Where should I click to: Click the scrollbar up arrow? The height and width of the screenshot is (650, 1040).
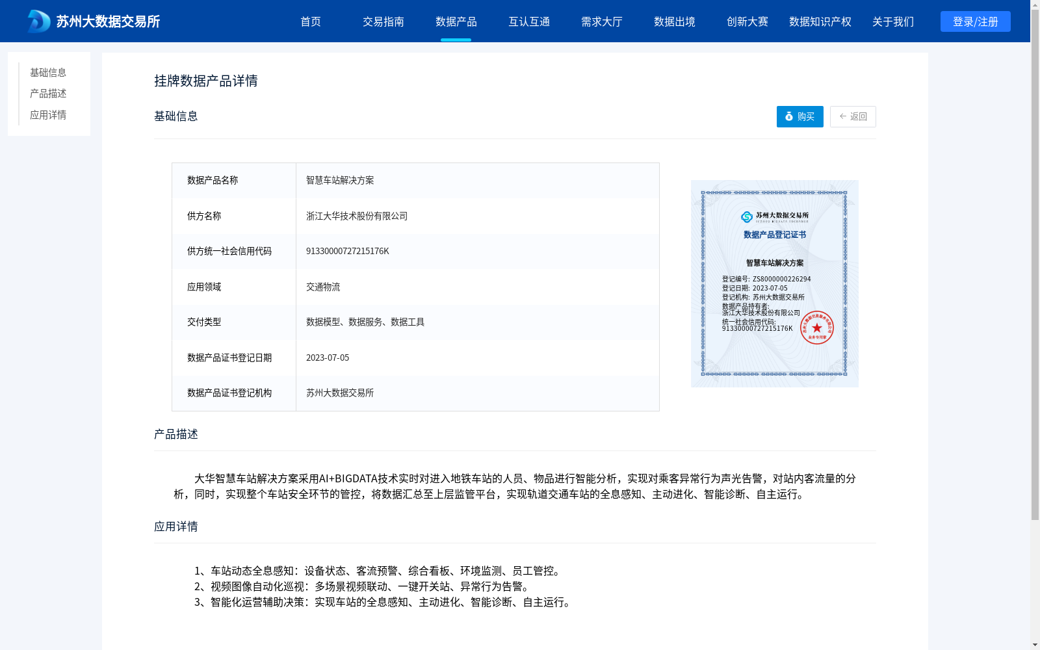tap(1035, 5)
